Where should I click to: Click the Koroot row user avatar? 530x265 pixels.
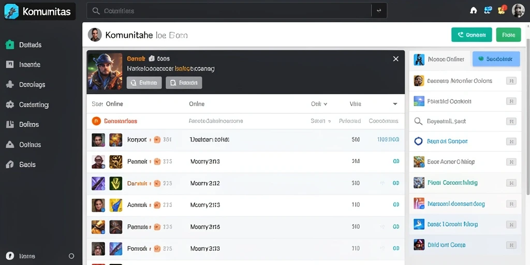tap(98, 140)
